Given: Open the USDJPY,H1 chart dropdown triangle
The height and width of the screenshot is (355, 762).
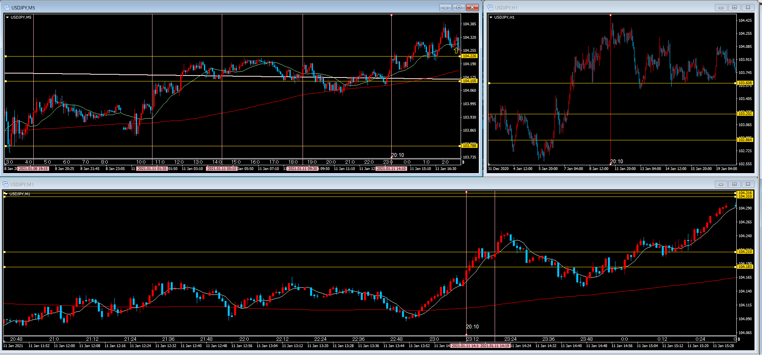Looking at the screenshot, I should [x=491, y=17].
